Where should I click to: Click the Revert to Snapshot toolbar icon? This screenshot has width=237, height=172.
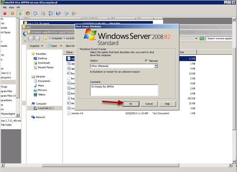43,13
